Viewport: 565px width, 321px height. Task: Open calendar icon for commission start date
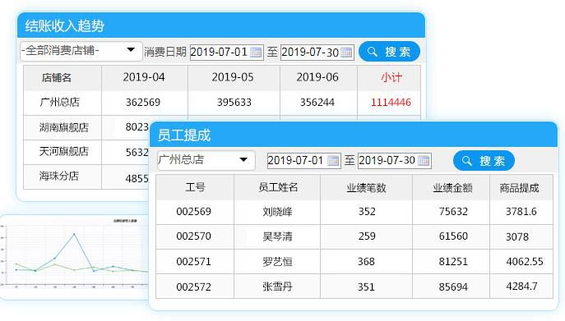pos(333,161)
